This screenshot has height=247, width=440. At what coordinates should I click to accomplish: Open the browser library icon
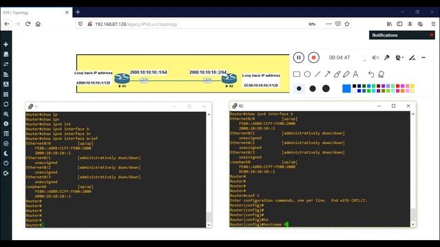click(390, 24)
